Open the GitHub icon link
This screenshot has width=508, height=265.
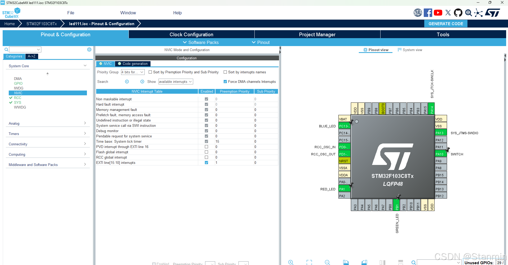(458, 13)
